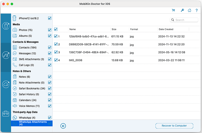Viewport: 202px width, 133px height.
Task: Toggle the Safari Bookmarks (34) checkbox
Action: (50, 88)
